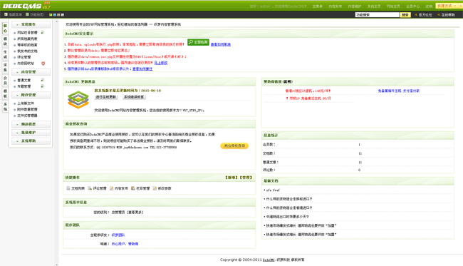
Task: Click the 织梦团队 link
Action: [118, 235]
